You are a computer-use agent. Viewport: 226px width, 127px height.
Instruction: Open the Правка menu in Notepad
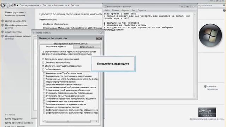pyautogui.click(x=115, y=10)
